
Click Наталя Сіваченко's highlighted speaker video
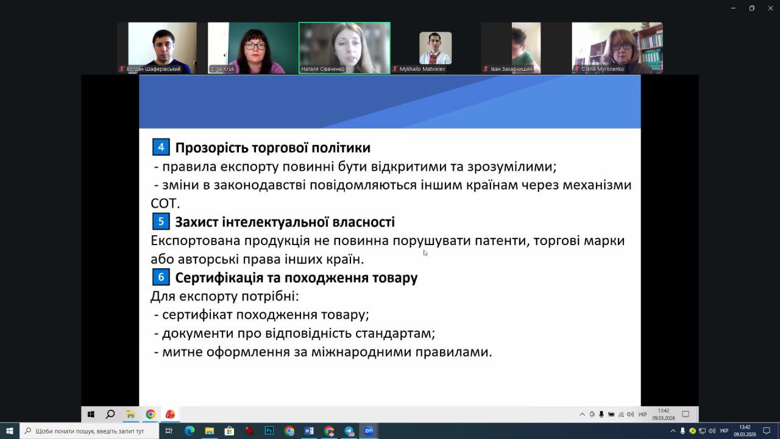(x=344, y=48)
